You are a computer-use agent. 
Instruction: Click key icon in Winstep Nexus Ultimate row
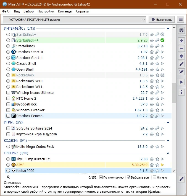point(157,93)
